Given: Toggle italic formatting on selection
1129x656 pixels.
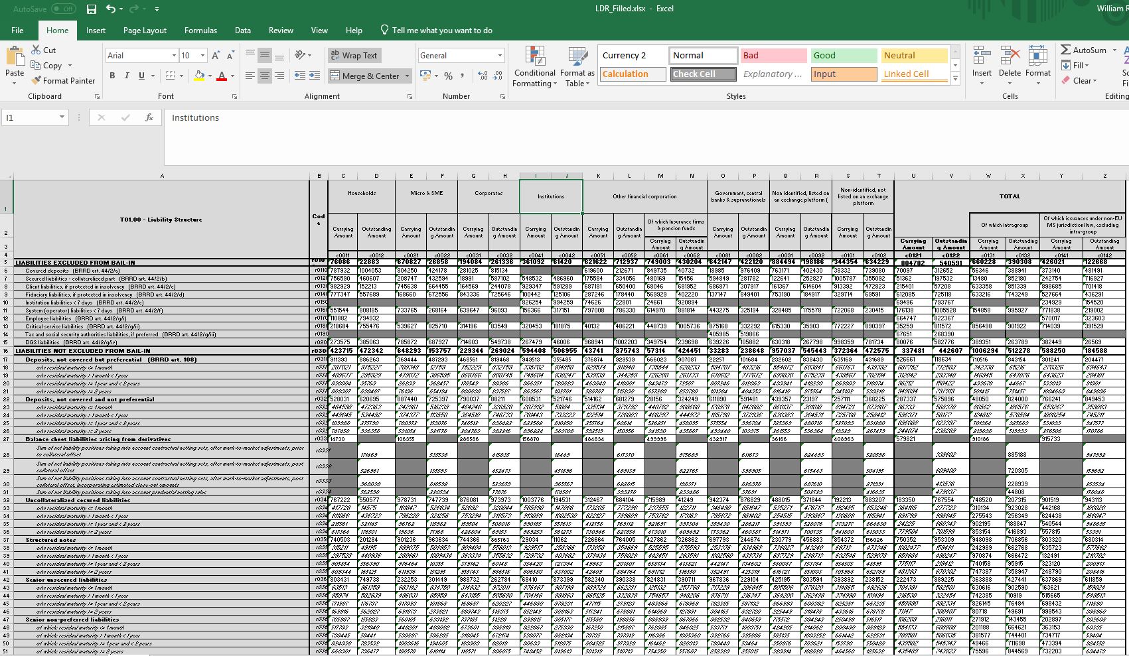Looking at the screenshot, I should tap(126, 76).
